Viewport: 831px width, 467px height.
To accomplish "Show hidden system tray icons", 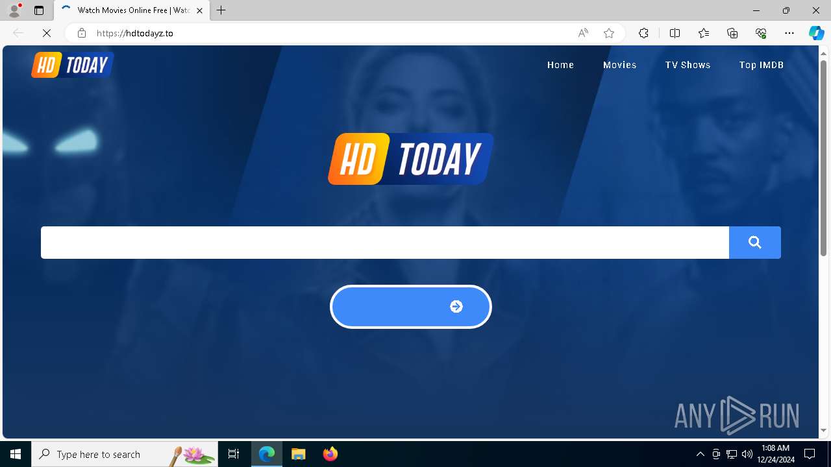I will coord(700,454).
